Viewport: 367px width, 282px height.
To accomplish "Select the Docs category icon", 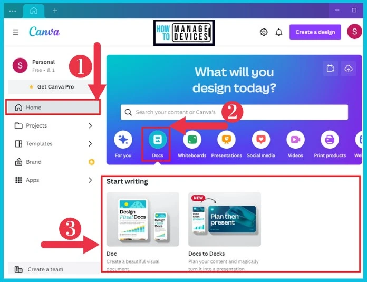I will click(x=158, y=140).
